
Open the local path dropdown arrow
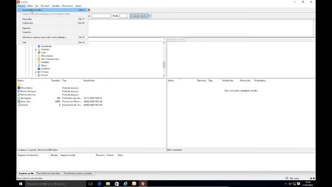click(164, 39)
